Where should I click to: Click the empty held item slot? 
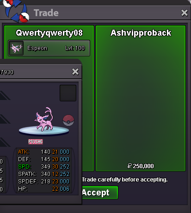(68, 93)
